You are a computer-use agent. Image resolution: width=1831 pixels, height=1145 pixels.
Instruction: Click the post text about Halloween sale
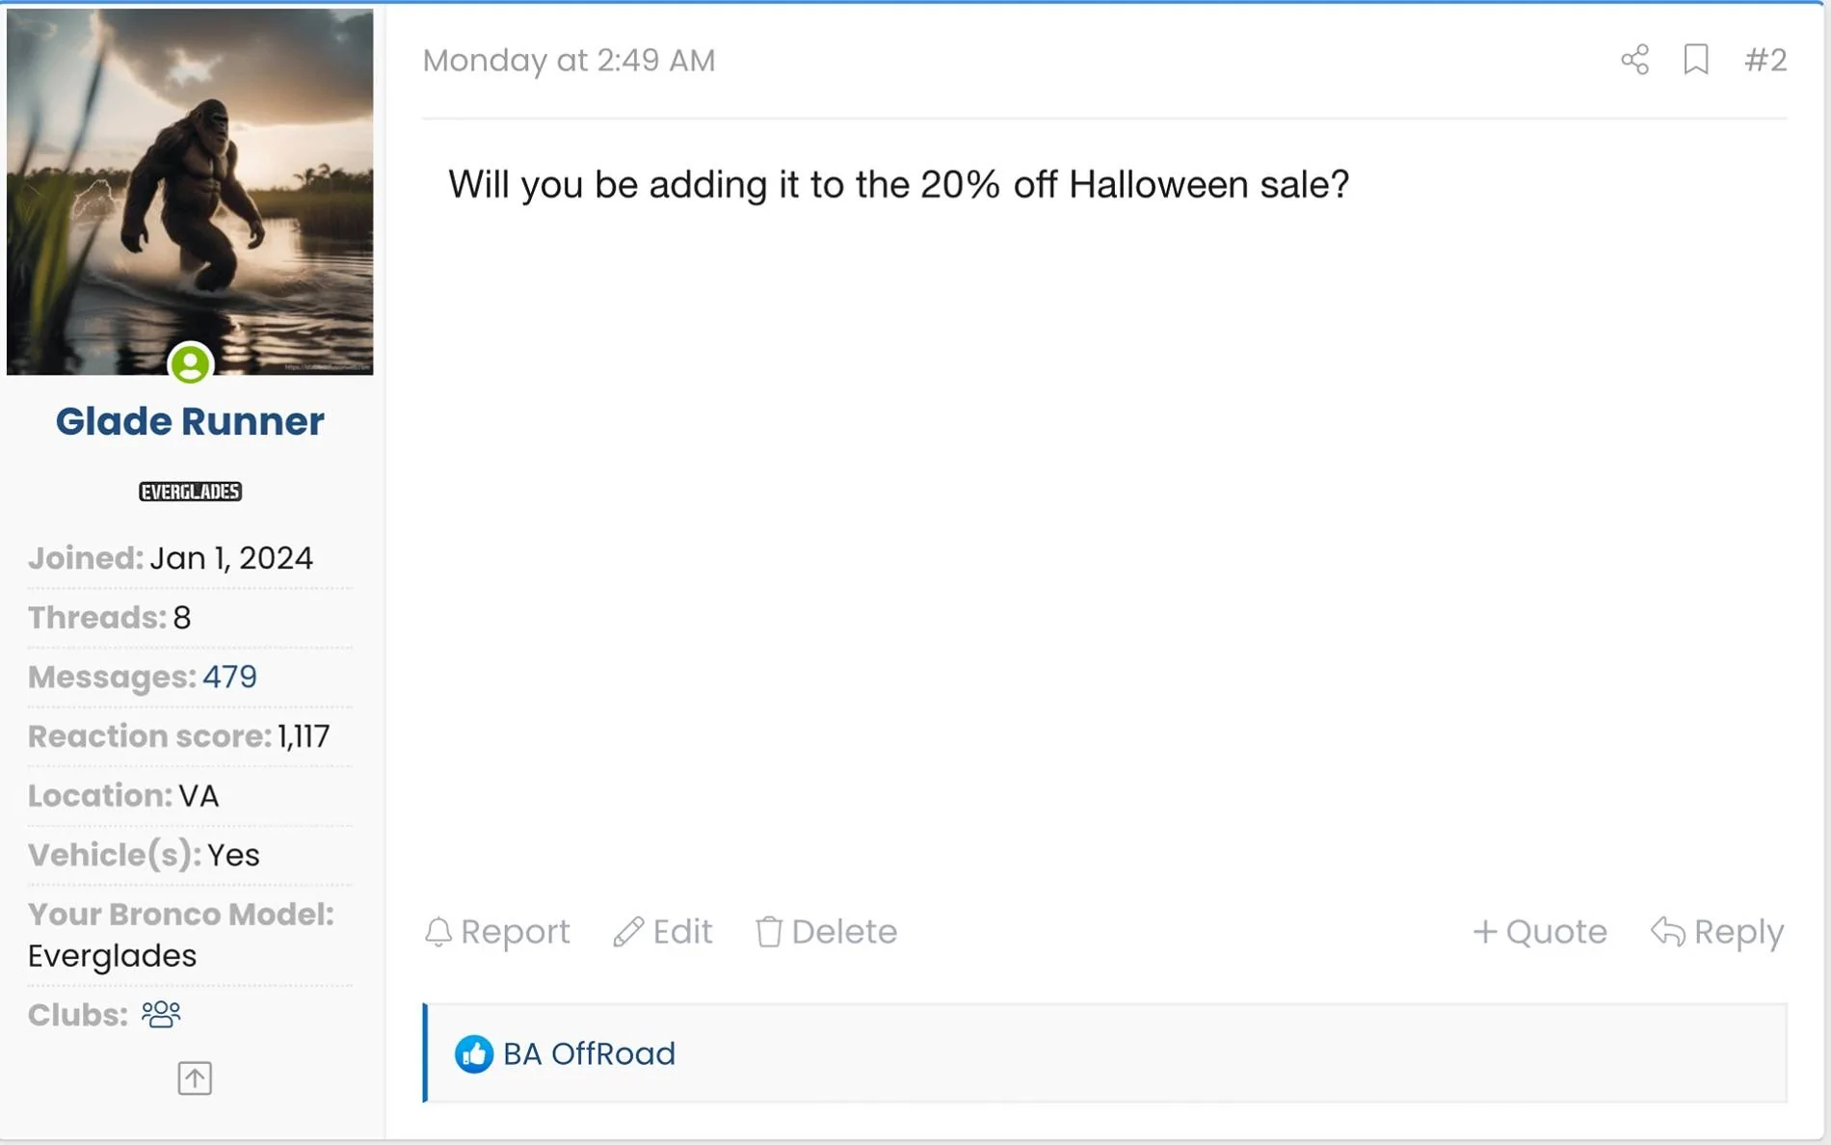898,184
